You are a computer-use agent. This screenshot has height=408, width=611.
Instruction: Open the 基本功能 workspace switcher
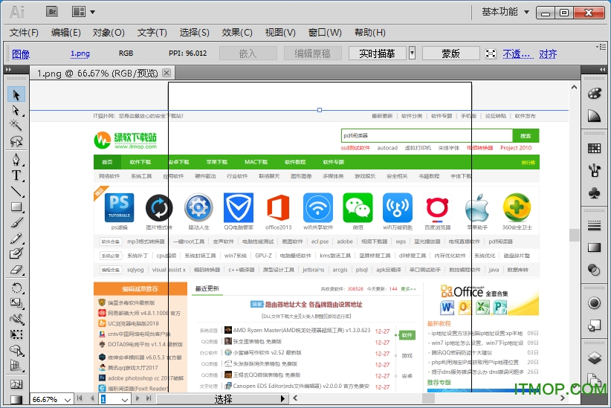point(505,12)
